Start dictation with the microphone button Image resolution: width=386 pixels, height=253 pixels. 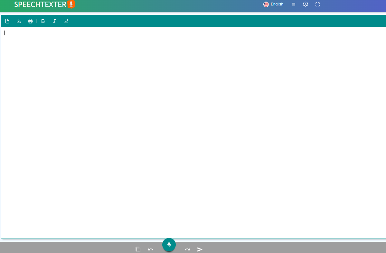point(169,245)
